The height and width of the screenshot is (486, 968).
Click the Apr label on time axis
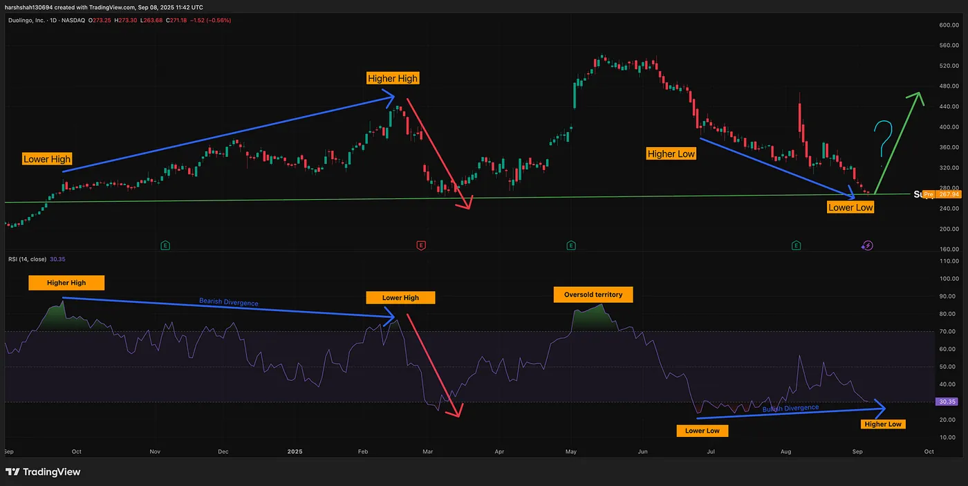(x=499, y=451)
